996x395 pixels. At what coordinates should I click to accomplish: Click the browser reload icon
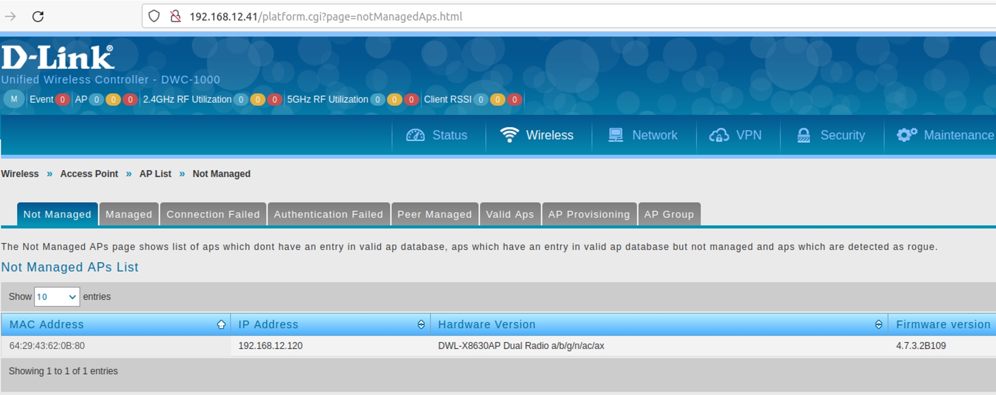tap(38, 17)
